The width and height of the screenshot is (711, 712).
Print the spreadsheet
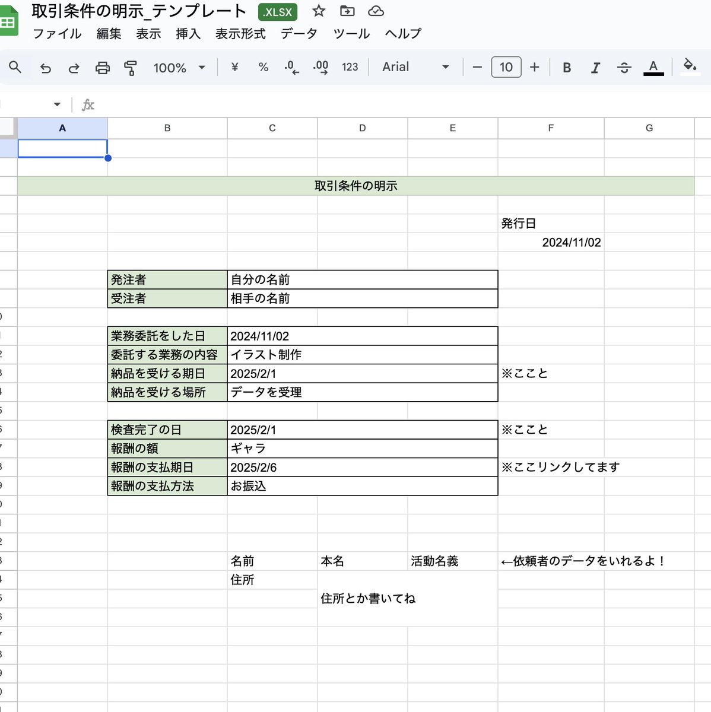pyautogui.click(x=103, y=67)
